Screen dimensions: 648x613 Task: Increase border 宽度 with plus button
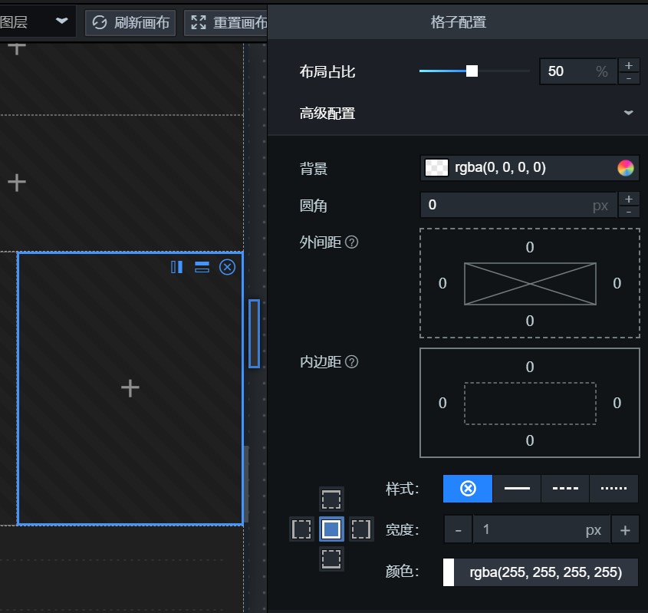625,529
